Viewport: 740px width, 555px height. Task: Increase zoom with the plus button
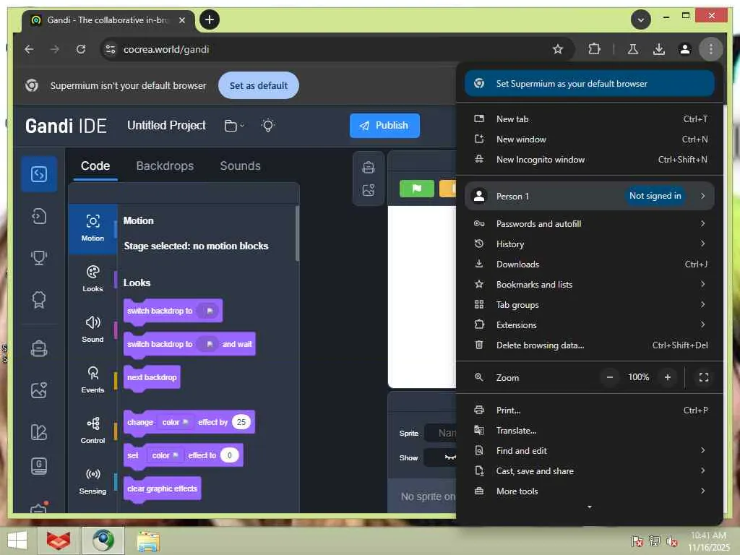(x=667, y=377)
